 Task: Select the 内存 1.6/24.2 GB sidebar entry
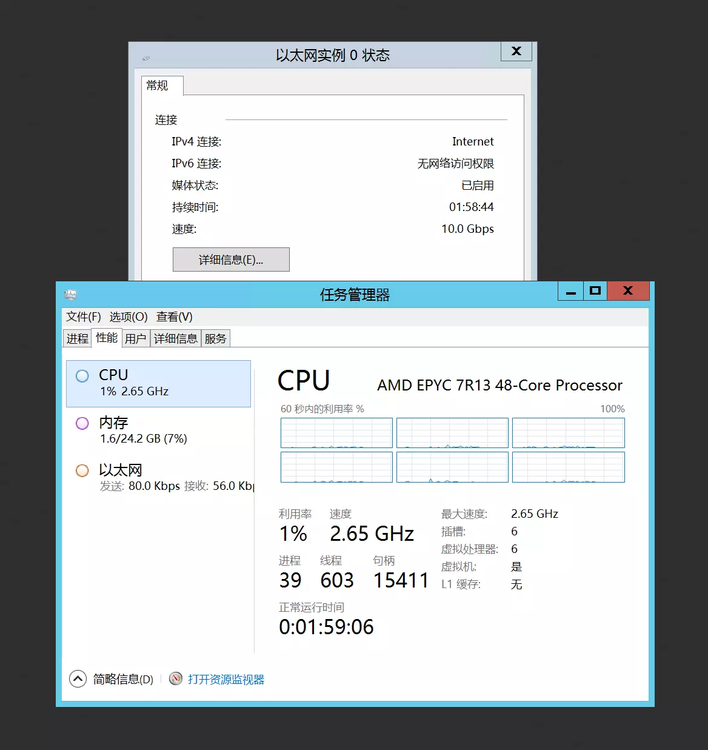[x=158, y=430]
